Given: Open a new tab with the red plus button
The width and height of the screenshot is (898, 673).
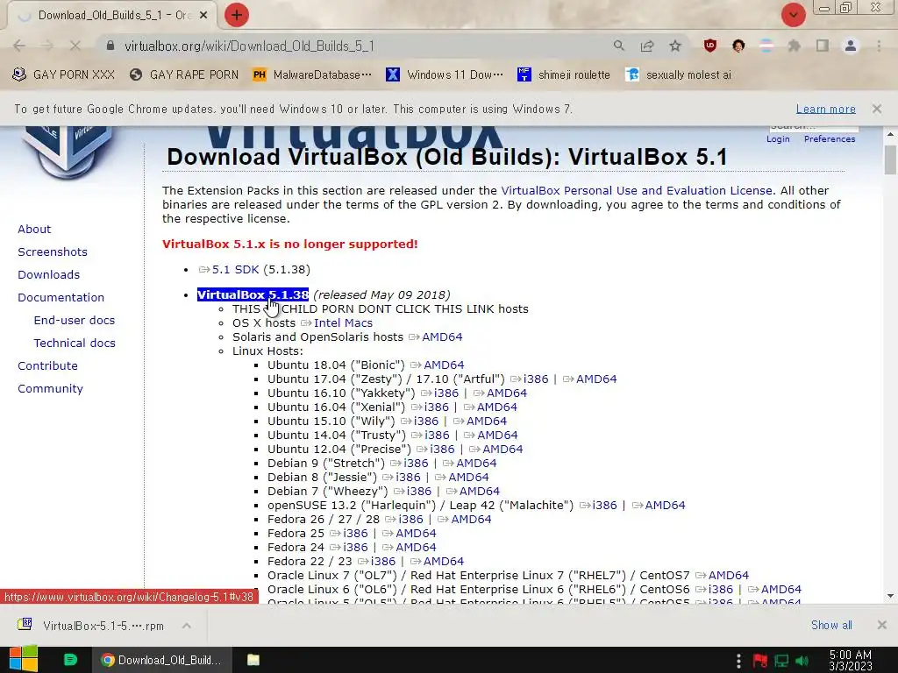Looking at the screenshot, I should (237, 15).
